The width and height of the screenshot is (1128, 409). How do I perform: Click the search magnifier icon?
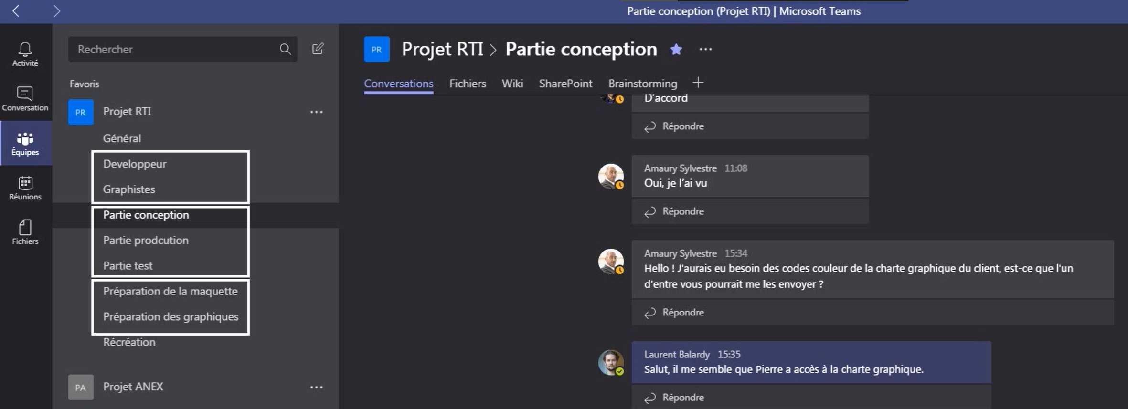285,49
